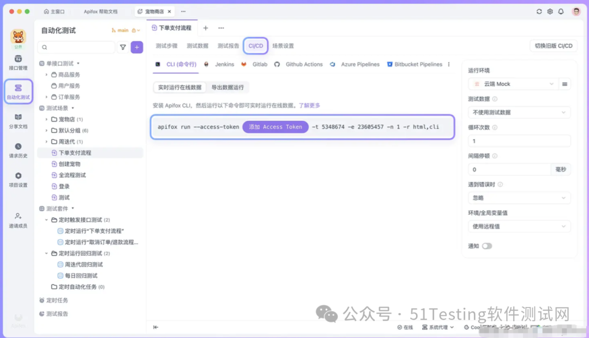Open 定时任务 clock item
Viewport: 589px width, 338px height.
[53, 300]
